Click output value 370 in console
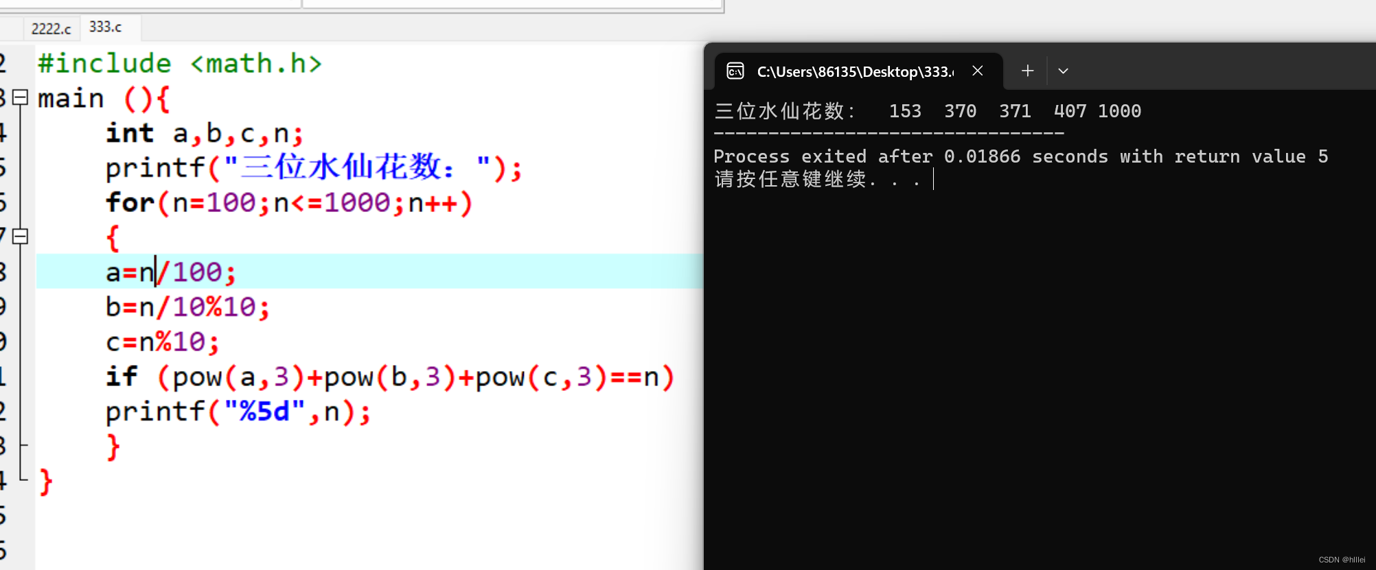This screenshot has height=570, width=1376. click(960, 111)
